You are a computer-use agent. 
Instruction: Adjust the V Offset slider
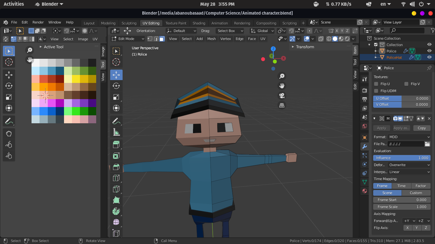point(402,105)
